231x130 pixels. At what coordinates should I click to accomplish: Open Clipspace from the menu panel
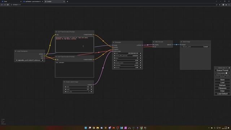(x=222, y=88)
